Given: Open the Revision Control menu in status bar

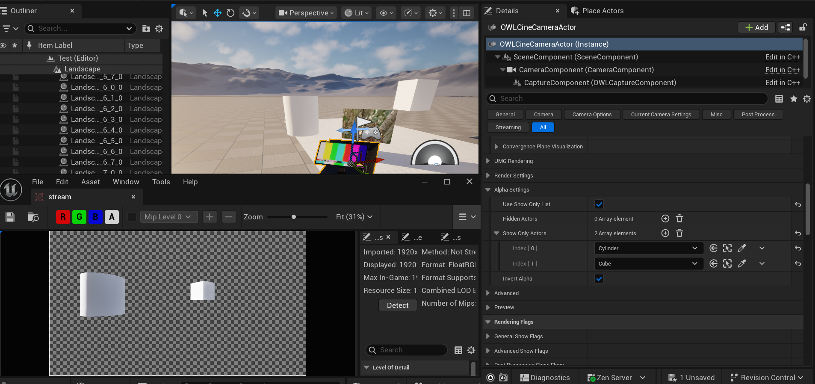Looking at the screenshot, I should pos(767,378).
